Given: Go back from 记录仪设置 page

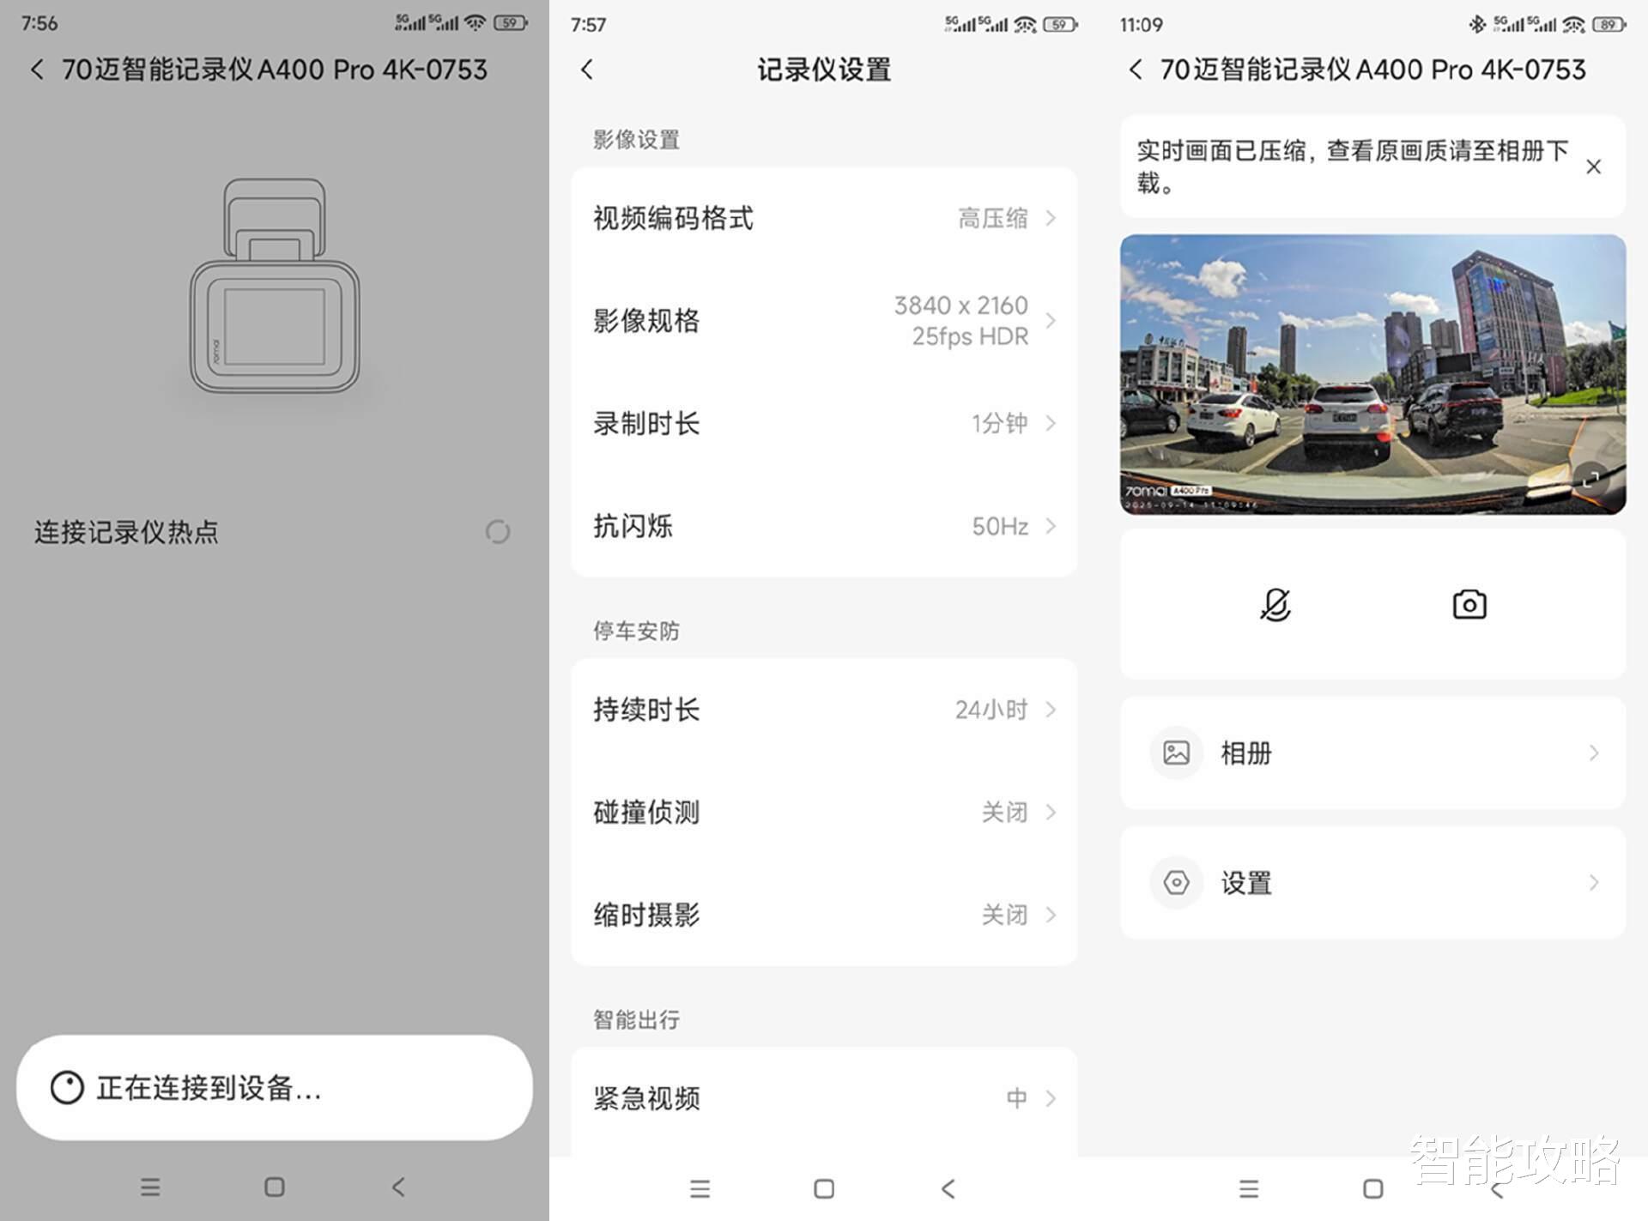Looking at the screenshot, I should tap(588, 70).
